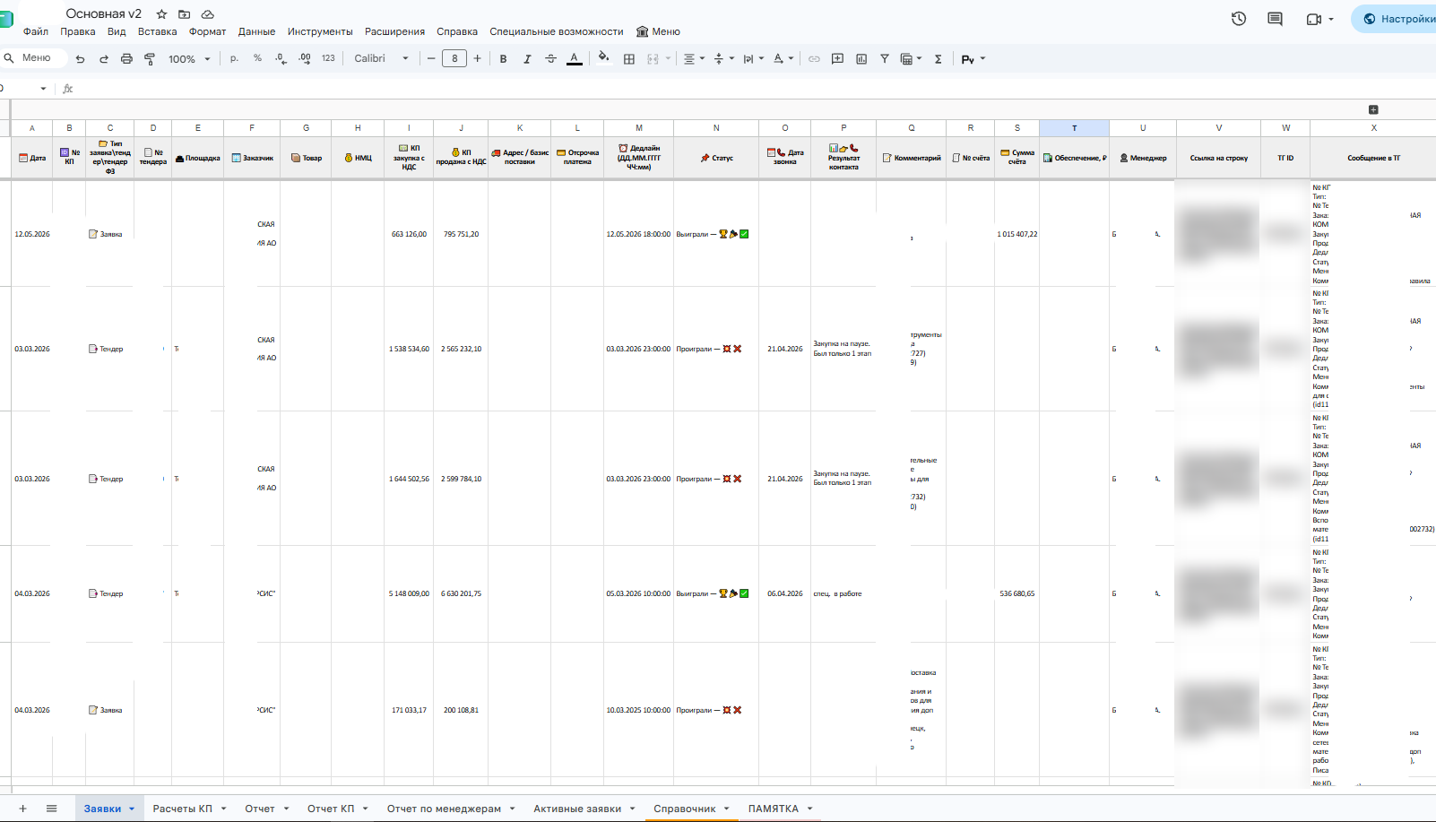
Task: Open the Данные menu
Action: click(x=256, y=31)
